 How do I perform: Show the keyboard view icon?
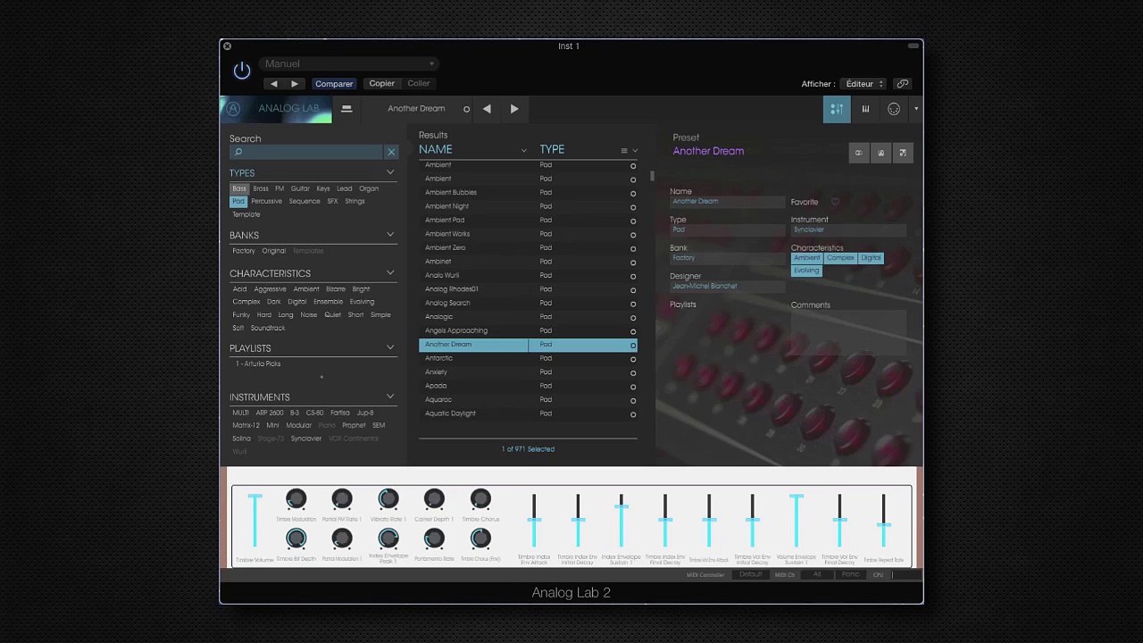tap(865, 109)
